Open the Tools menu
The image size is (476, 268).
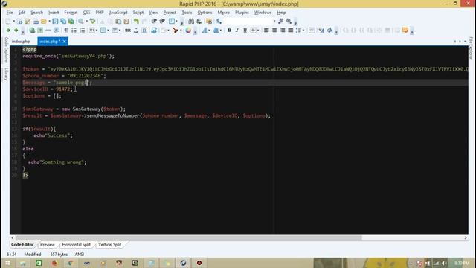pyautogui.click(x=187, y=13)
